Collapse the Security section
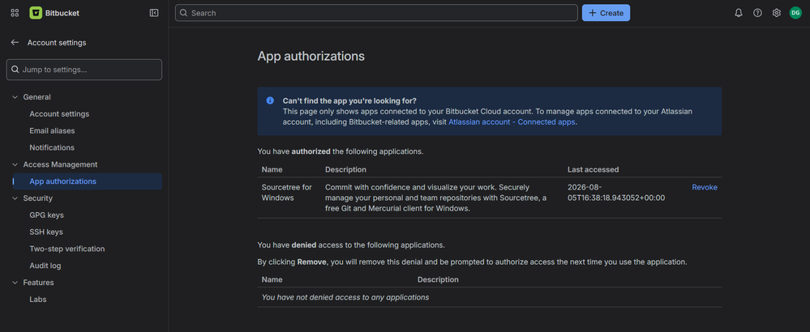The image size is (810, 332). (15, 198)
